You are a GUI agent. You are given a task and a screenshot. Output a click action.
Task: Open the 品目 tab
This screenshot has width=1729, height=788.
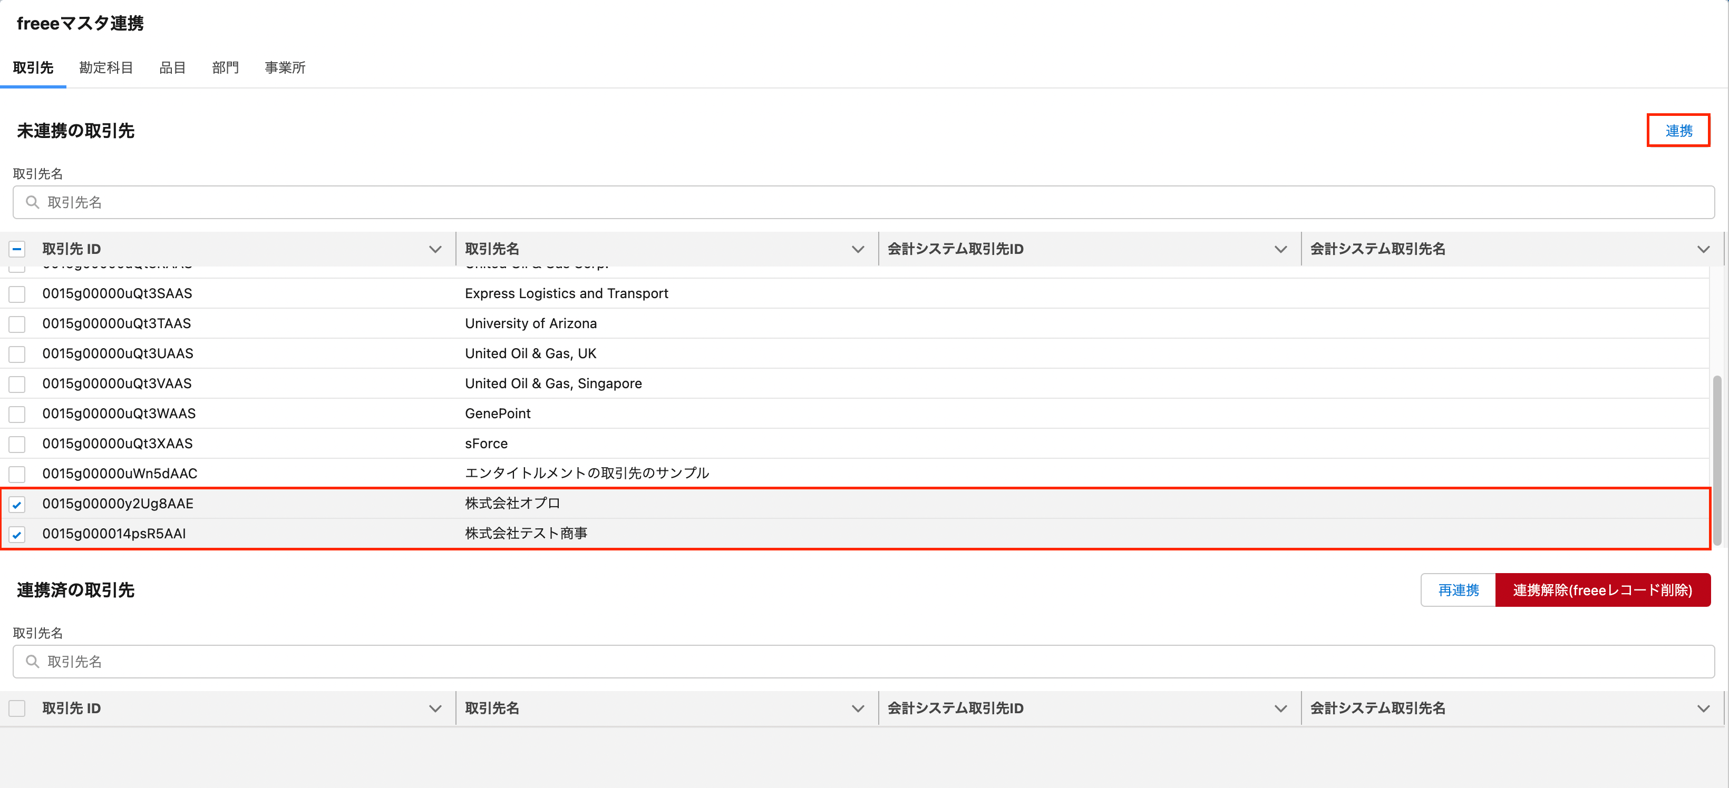[x=172, y=68]
